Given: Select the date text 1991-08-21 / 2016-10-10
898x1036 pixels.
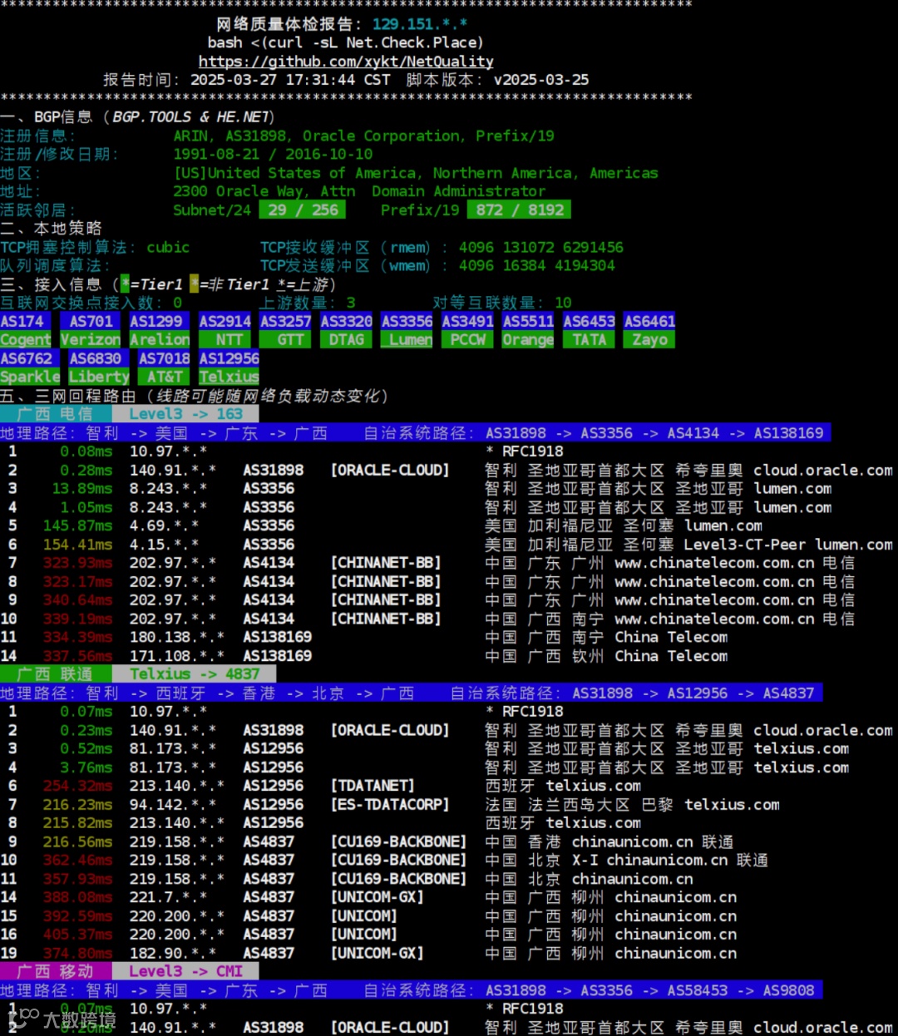Looking at the screenshot, I should [x=273, y=154].
